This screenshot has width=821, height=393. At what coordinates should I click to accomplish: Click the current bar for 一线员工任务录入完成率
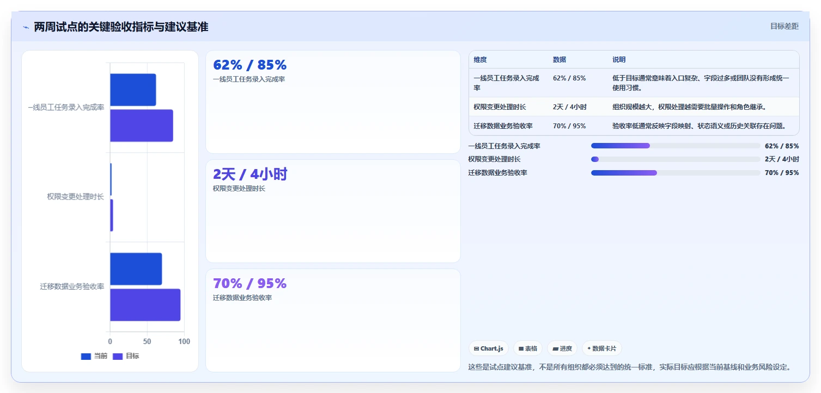tap(133, 90)
